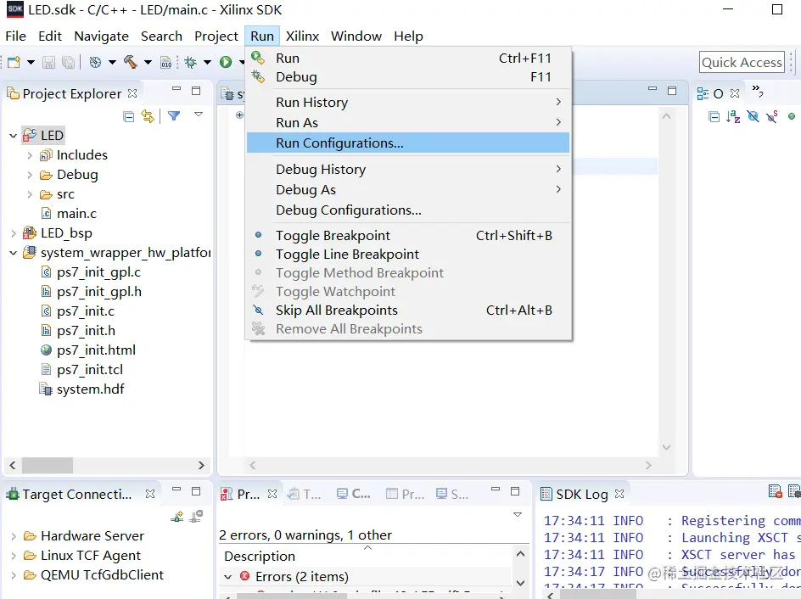Open the Run History submenu

407,102
